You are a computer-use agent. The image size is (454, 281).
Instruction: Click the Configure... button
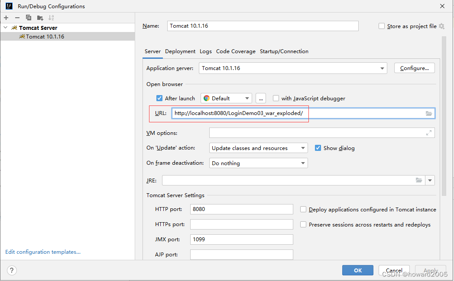tap(414, 68)
